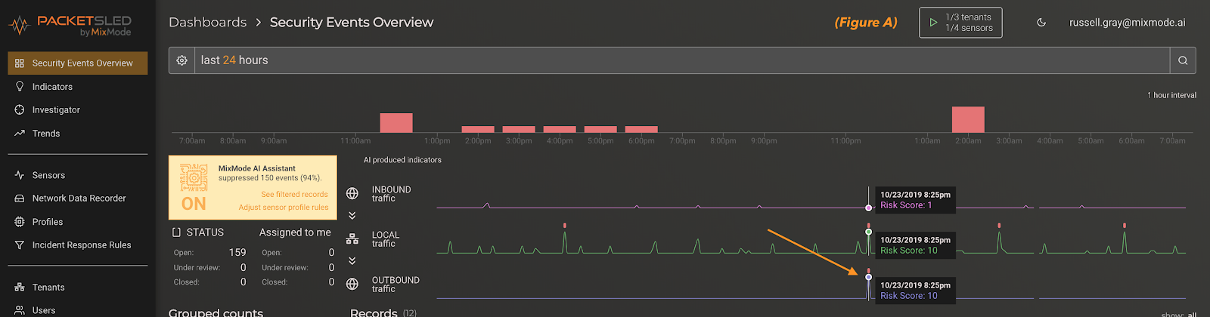Toggle MixMode AI Assistant ON switch

194,203
